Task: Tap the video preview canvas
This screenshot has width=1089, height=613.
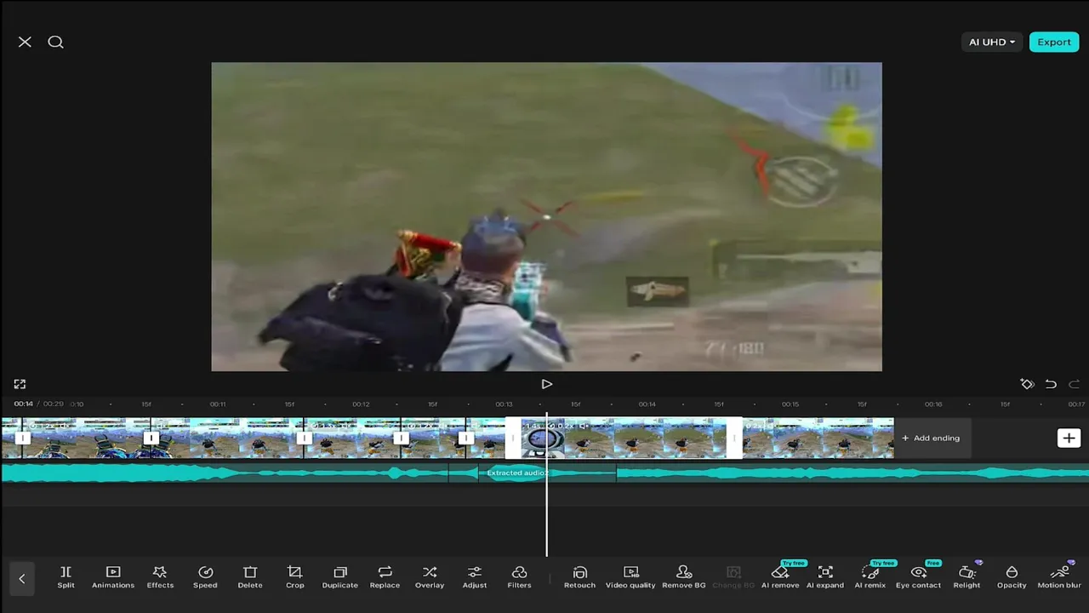Action: click(546, 216)
